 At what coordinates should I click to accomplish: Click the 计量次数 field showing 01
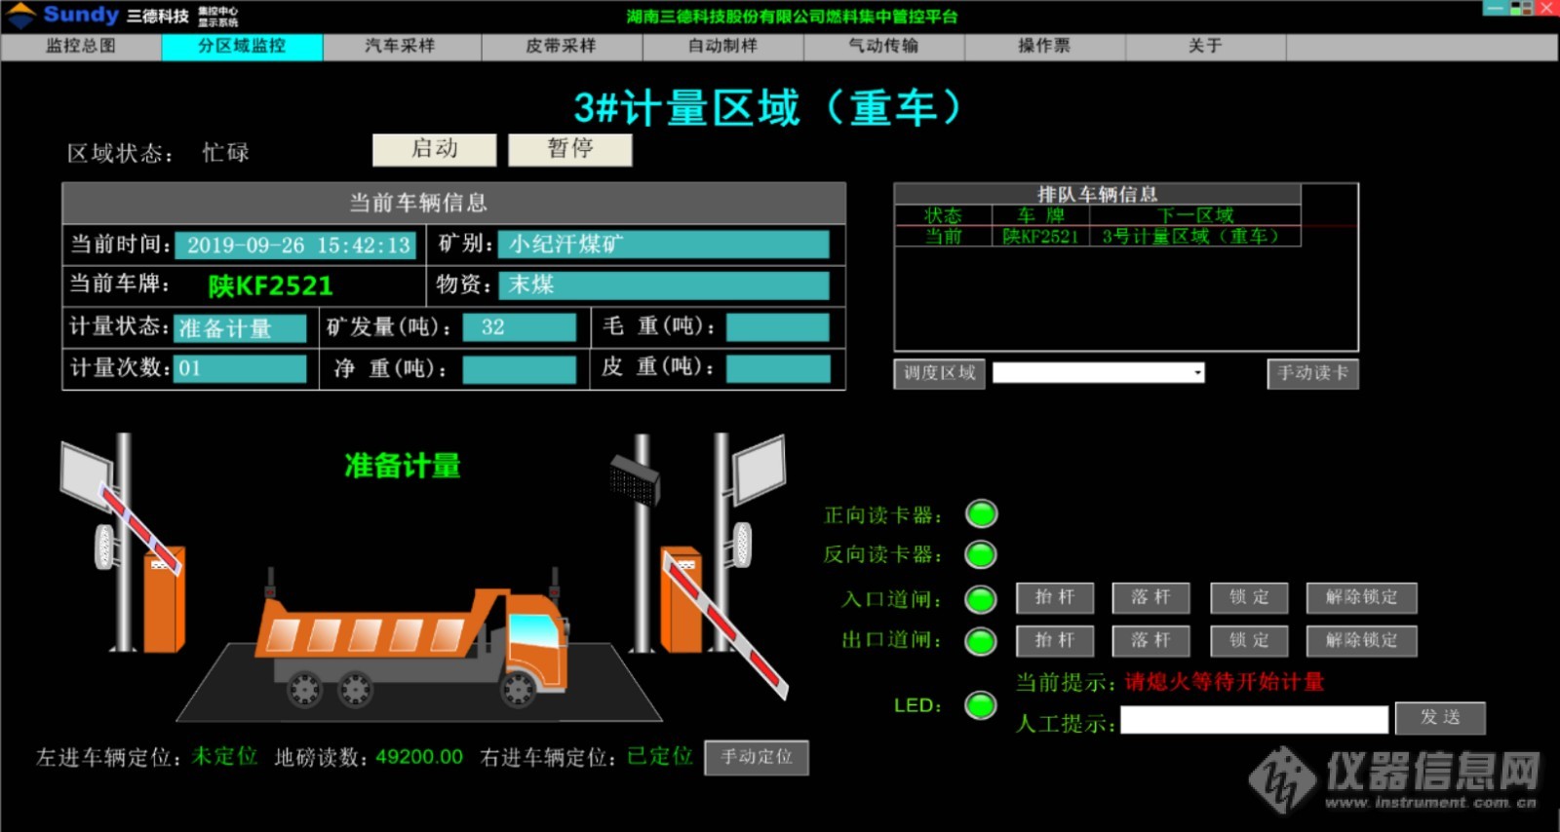pyautogui.click(x=240, y=369)
